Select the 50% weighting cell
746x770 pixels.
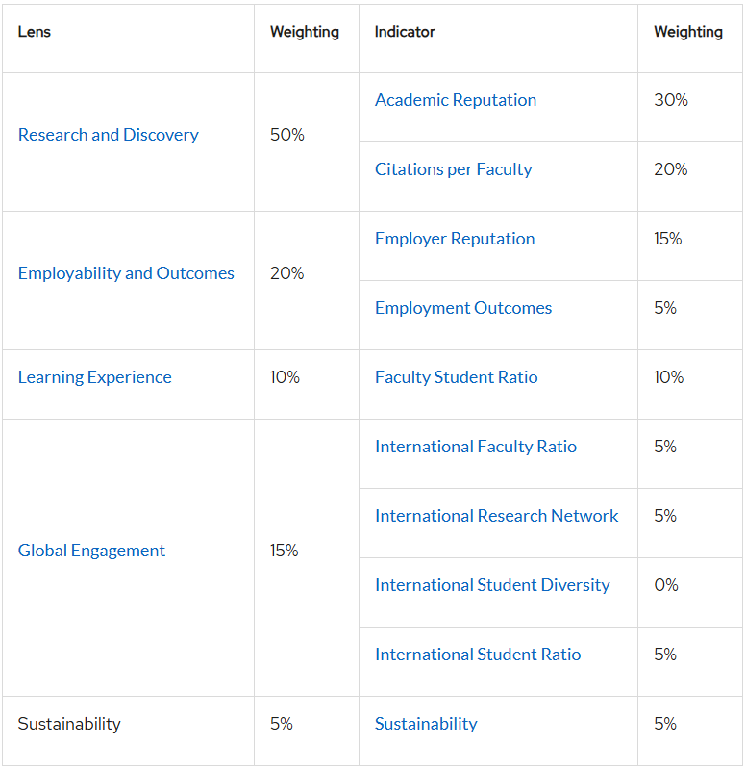coord(287,135)
